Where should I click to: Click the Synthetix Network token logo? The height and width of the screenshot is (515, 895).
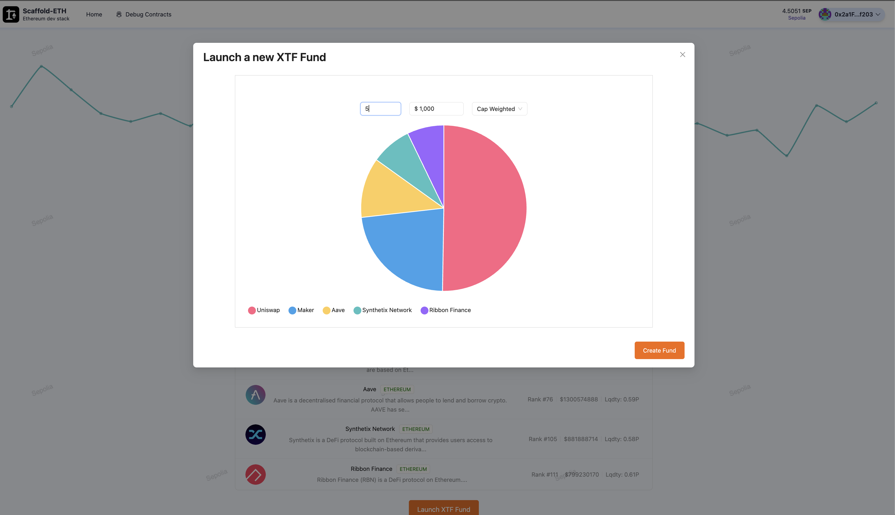255,434
